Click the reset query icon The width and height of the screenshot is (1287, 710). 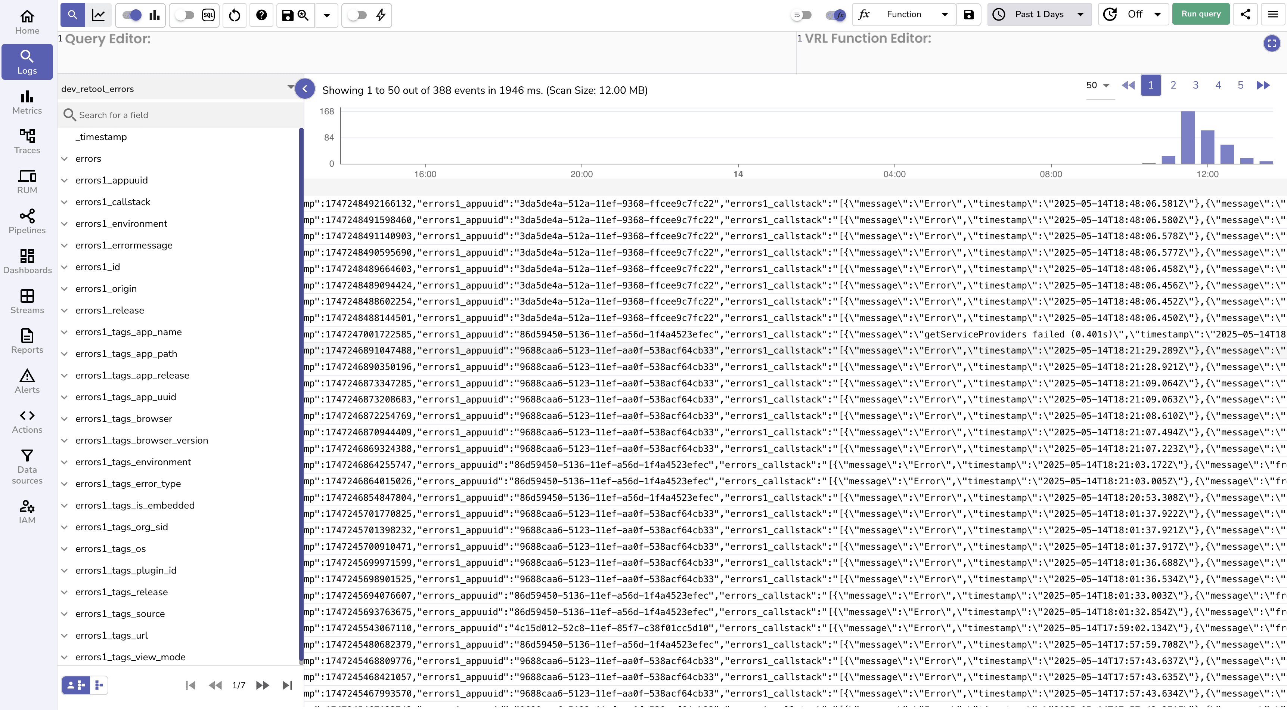[x=234, y=15]
